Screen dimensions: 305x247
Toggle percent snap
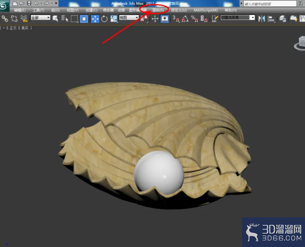pyautogui.click(x=194, y=19)
